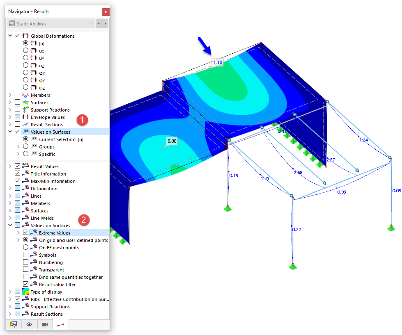Click the Numbering option icon
This screenshot has width=402, height=335.
click(34, 262)
